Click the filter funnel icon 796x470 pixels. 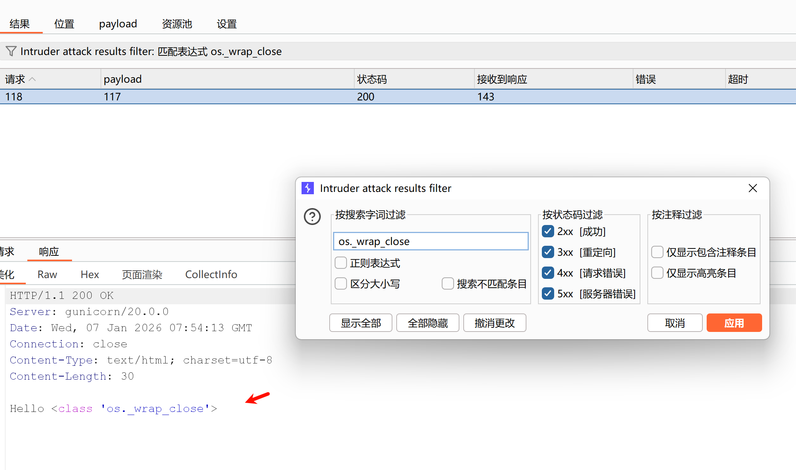tap(11, 51)
